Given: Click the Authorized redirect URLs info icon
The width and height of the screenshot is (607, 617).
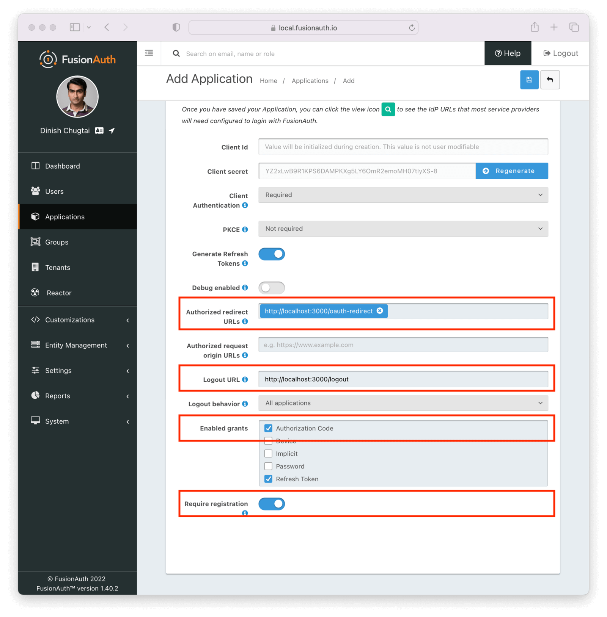Looking at the screenshot, I should tap(245, 321).
